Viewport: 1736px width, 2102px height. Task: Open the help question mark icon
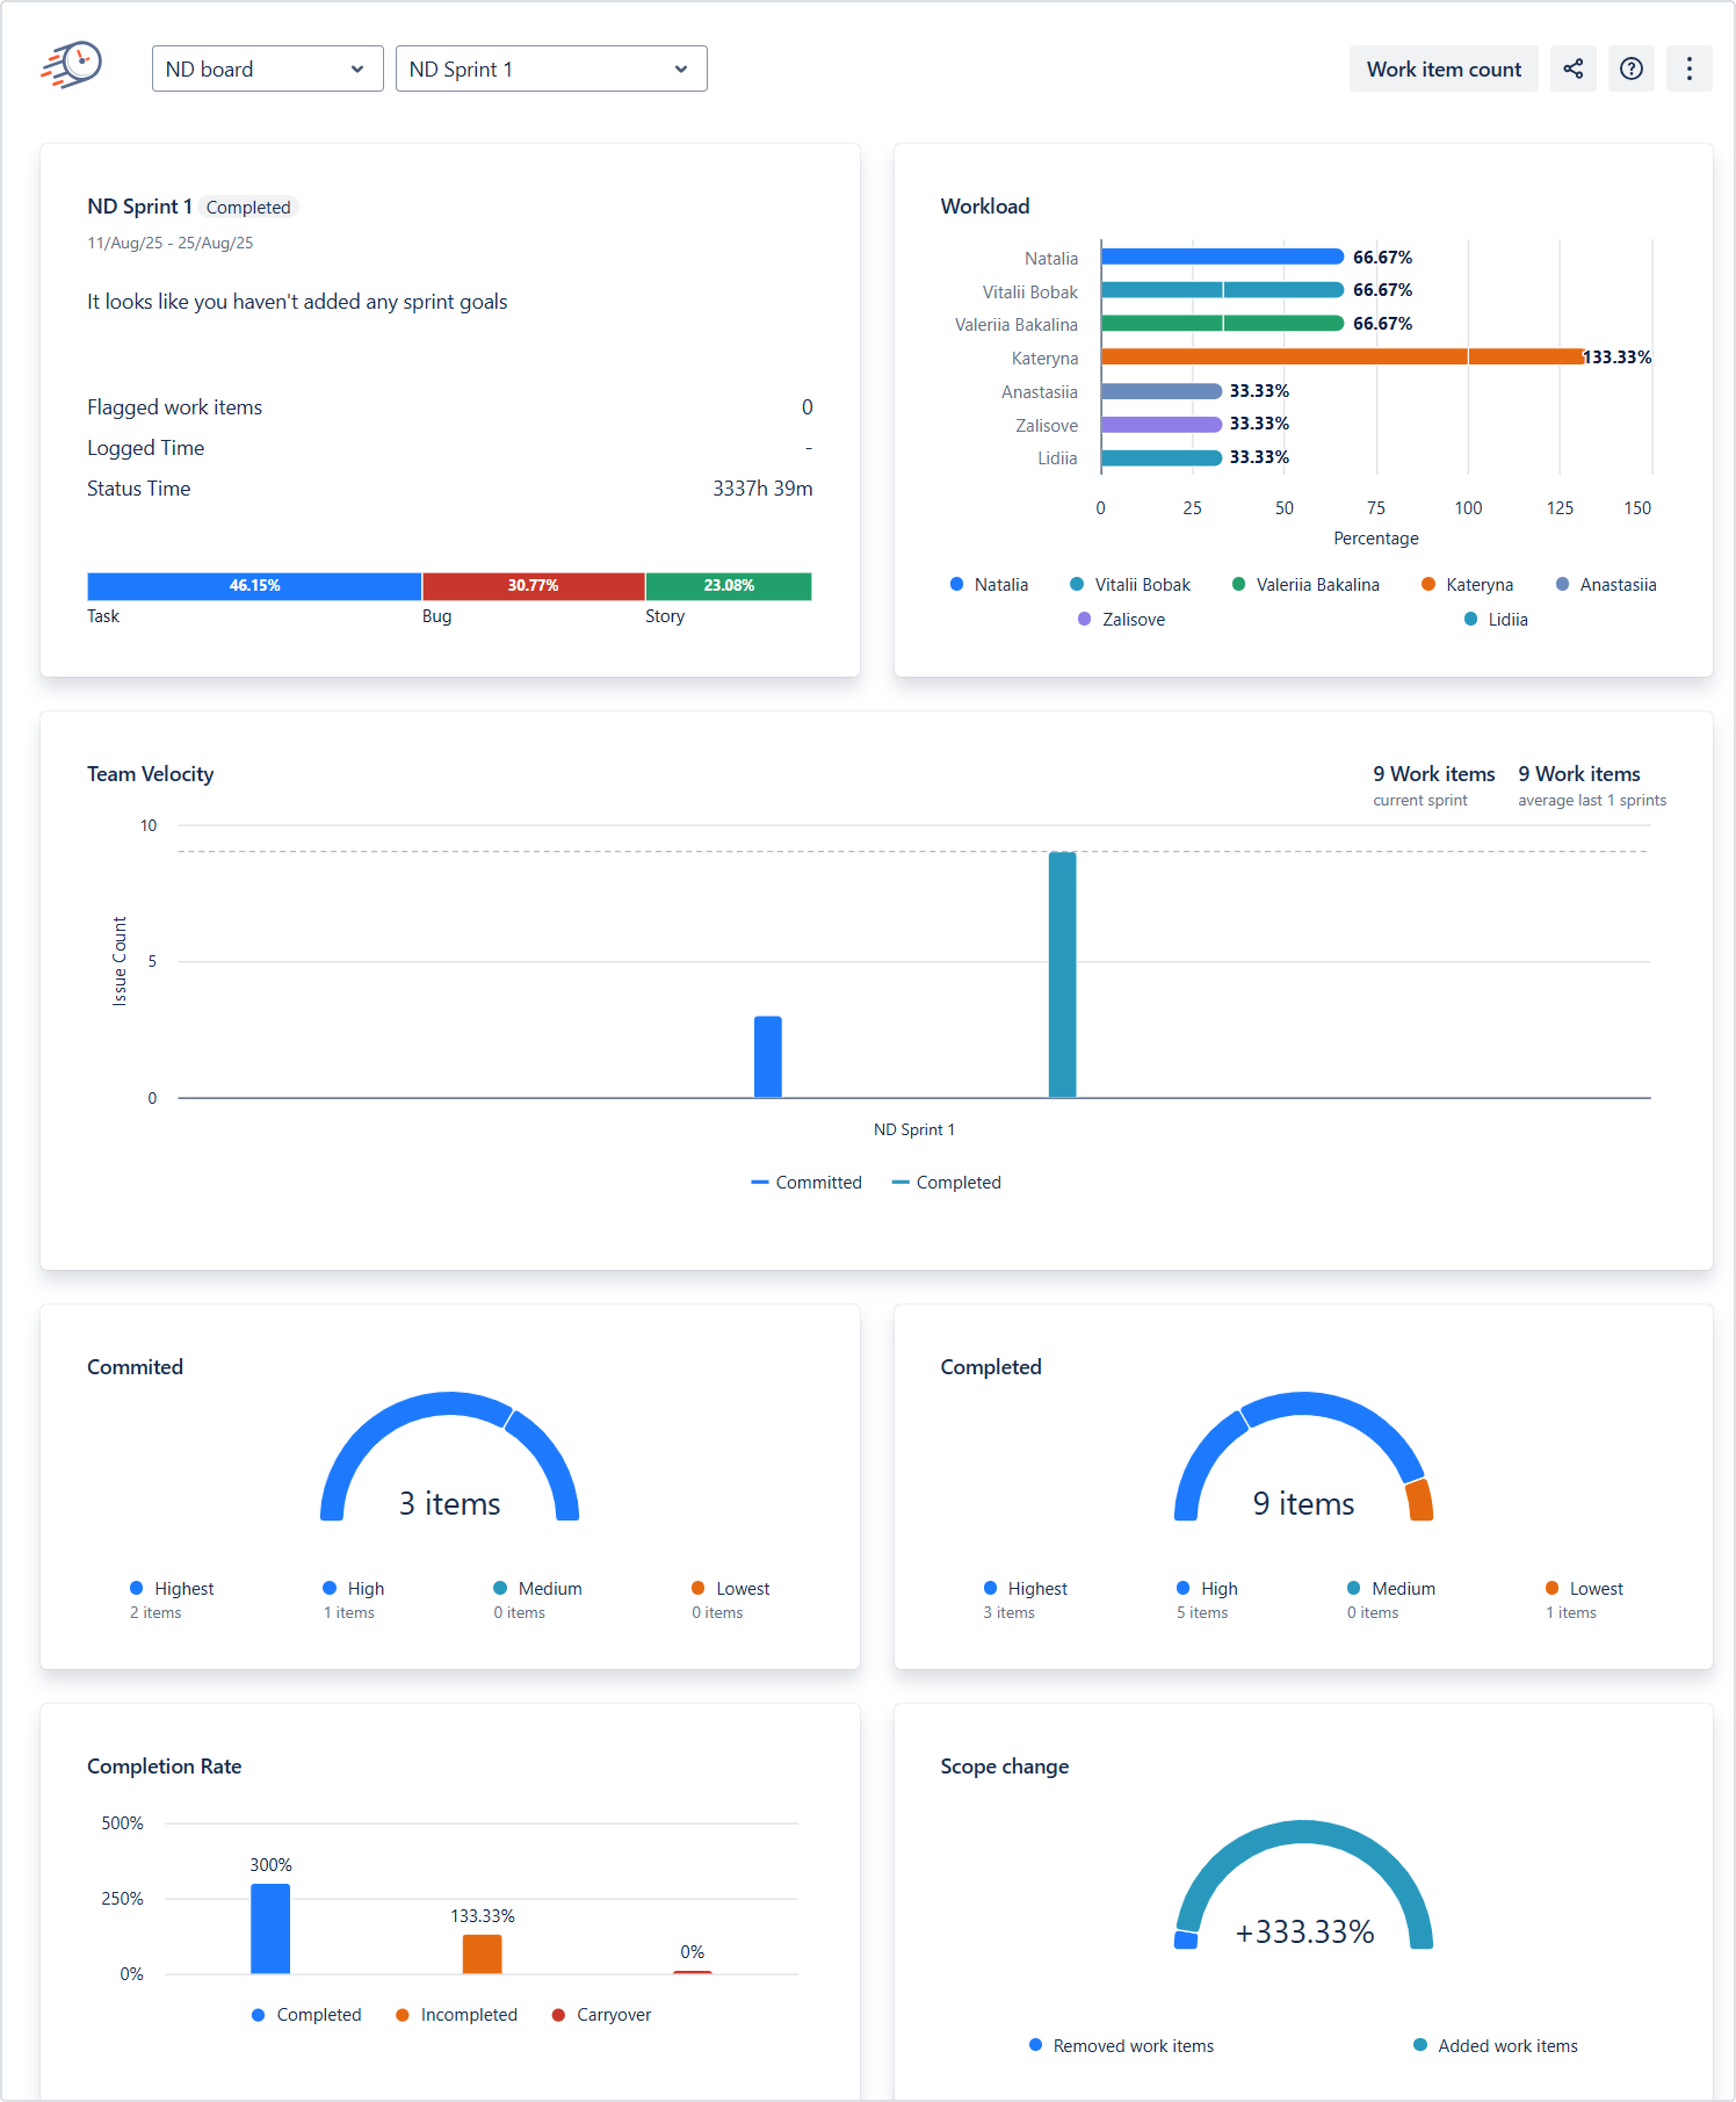pyautogui.click(x=1630, y=69)
